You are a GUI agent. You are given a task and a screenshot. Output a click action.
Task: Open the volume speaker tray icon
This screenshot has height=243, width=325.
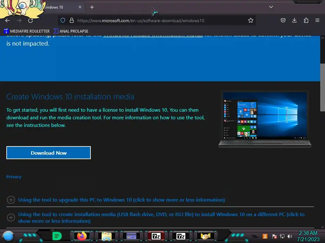pos(290,236)
